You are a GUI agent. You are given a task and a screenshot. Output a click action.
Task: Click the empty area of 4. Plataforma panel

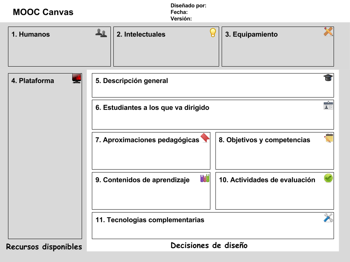point(45,160)
